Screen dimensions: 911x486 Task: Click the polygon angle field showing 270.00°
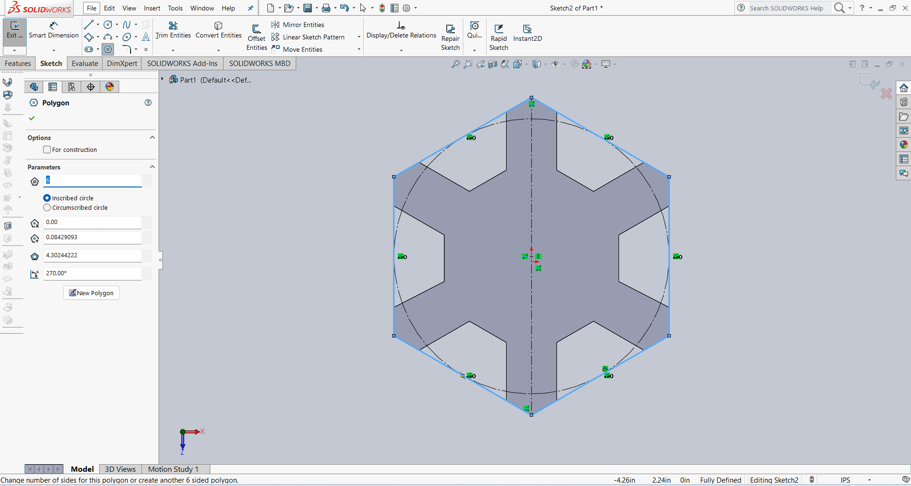click(x=93, y=273)
